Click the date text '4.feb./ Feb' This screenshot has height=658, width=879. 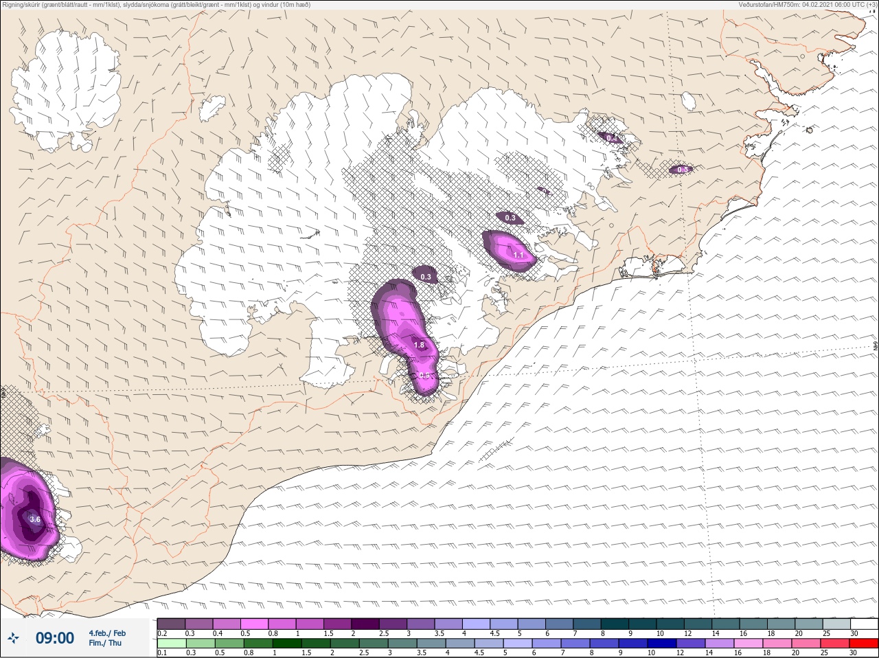[107, 633]
